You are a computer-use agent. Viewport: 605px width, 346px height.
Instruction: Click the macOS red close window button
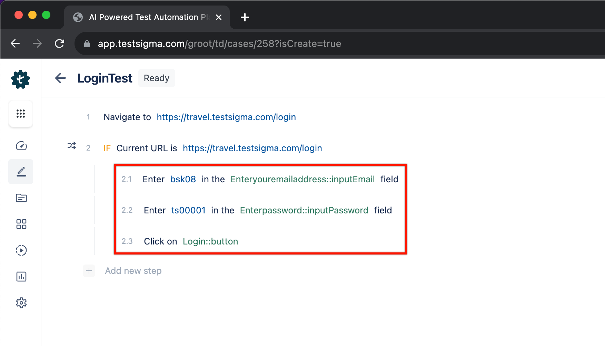pyautogui.click(x=19, y=15)
